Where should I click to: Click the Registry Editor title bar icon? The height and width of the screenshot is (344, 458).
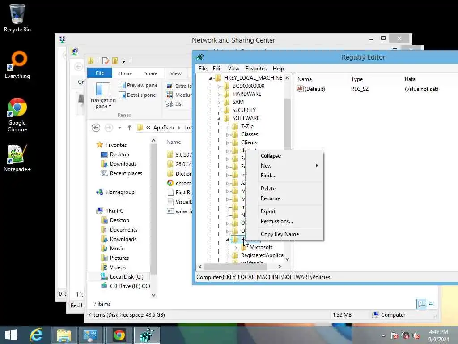(x=200, y=57)
